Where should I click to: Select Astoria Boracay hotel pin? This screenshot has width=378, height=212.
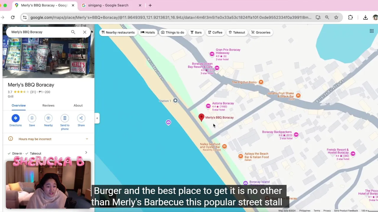pos(208,106)
